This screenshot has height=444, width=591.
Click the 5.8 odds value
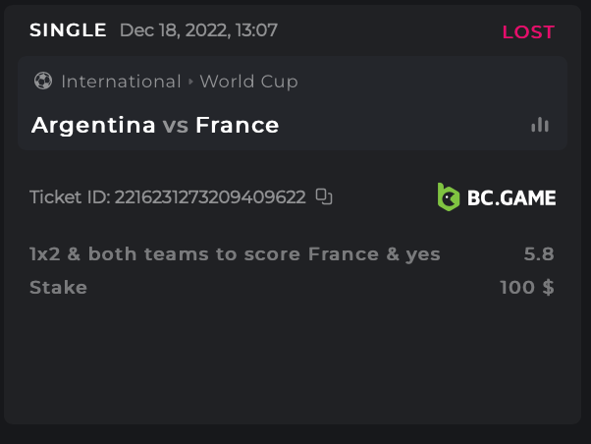539,254
